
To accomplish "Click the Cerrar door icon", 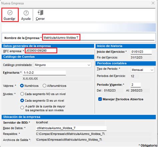I will [40, 13].
